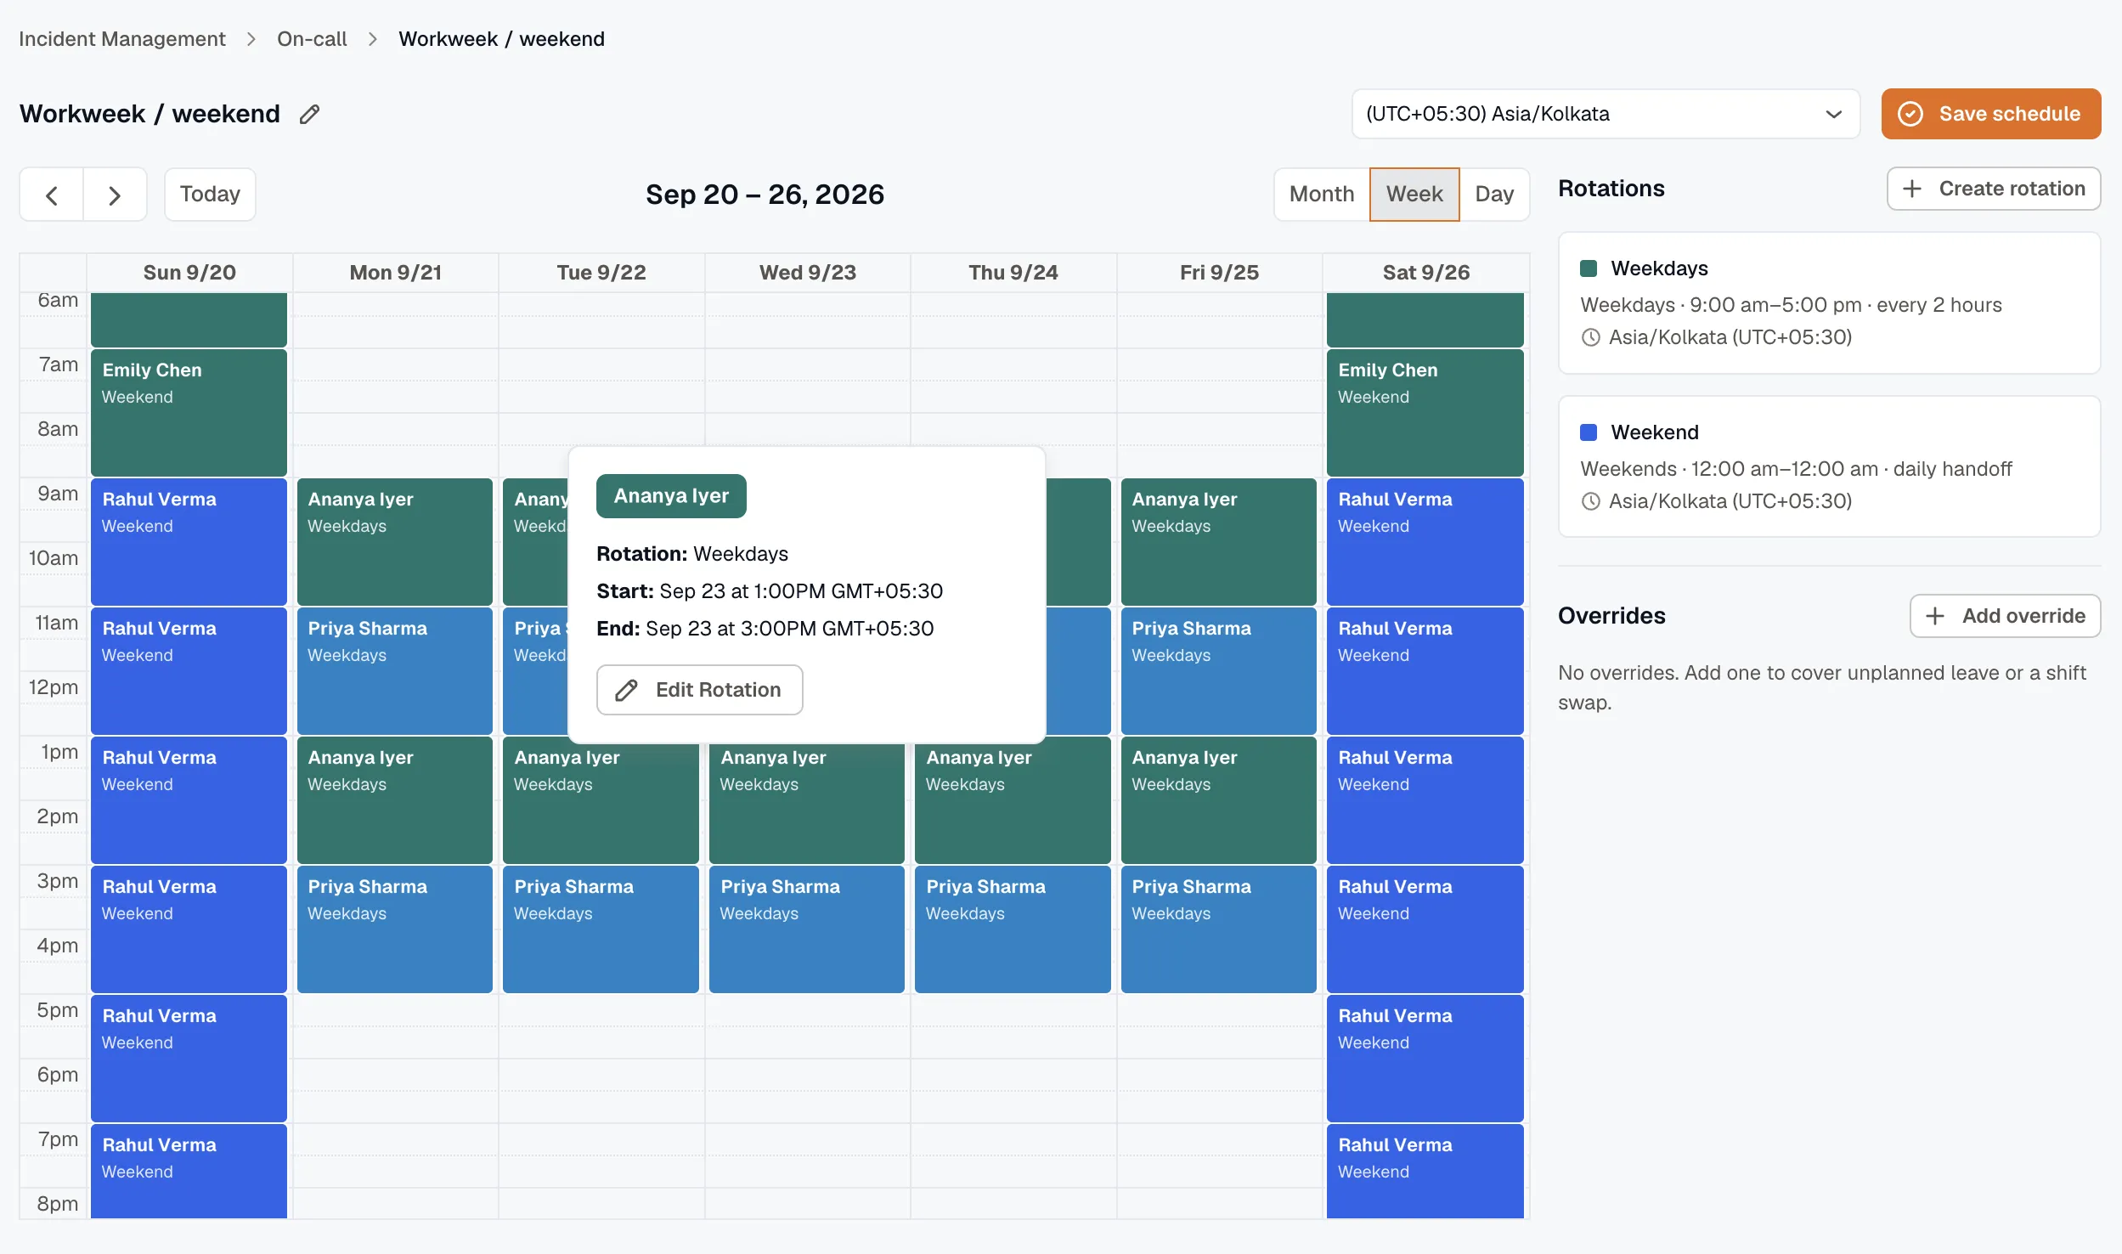Open the Incident Management breadcrumb link
Image resolution: width=2122 pixels, height=1254 pixels.
tap(122, 39)
